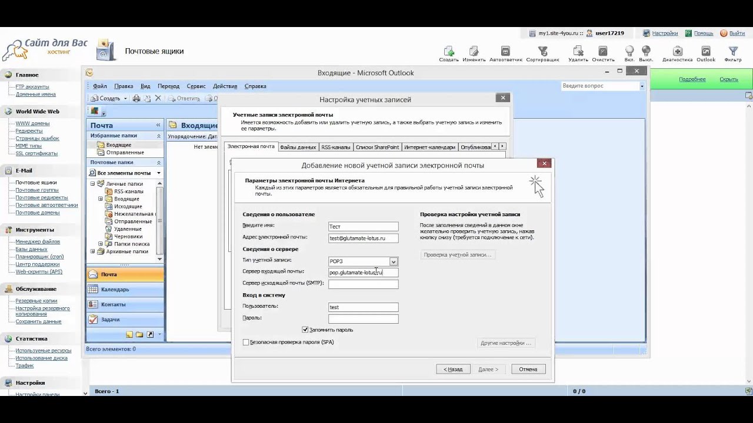This screenshot has height=423, width=753.
Task: Collapse the Избранные папки section
Action: 159,136
